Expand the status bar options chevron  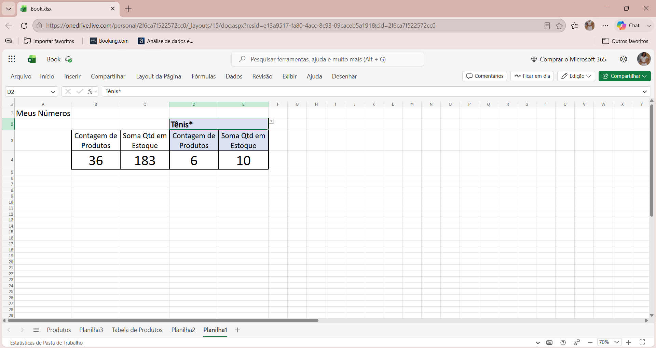pos(538,343)
